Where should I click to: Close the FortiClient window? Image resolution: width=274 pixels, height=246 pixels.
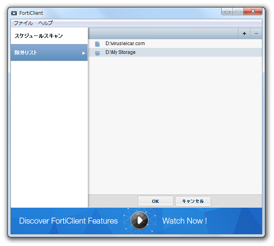pyautogui.click(x=253, y=12)
